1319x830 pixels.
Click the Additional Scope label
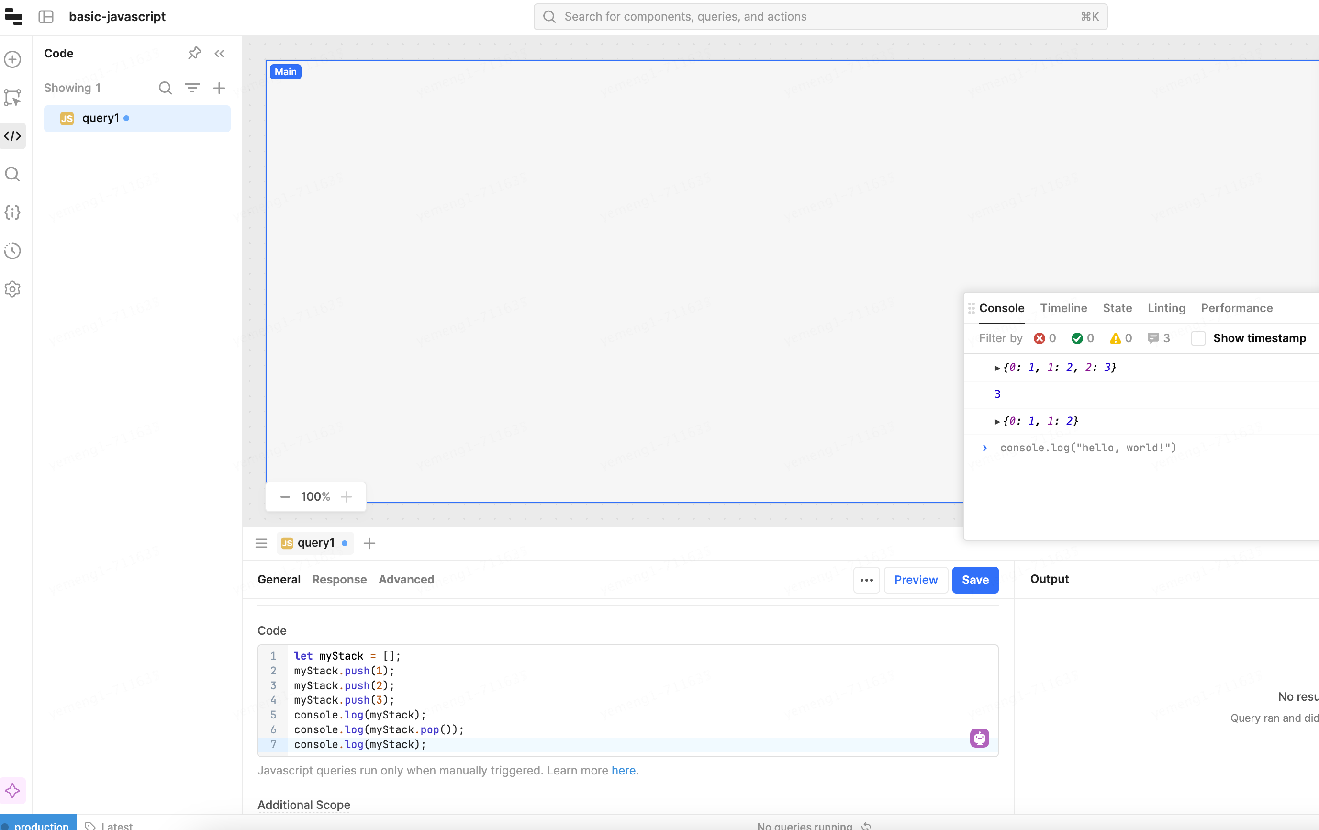[304, 805]
